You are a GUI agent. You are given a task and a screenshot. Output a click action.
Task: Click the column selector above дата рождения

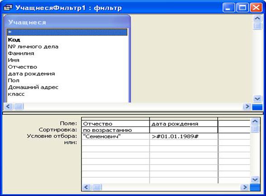click(x=184, y=119)
